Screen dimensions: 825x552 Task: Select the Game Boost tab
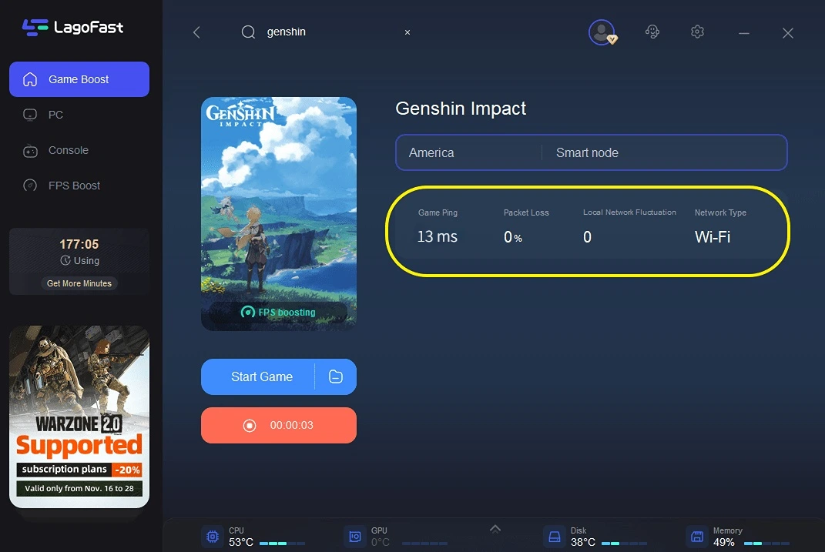(79, 79)
